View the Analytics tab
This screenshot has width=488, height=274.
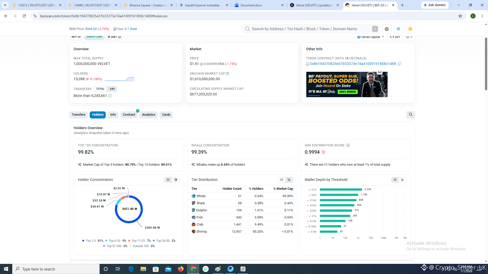149,115
